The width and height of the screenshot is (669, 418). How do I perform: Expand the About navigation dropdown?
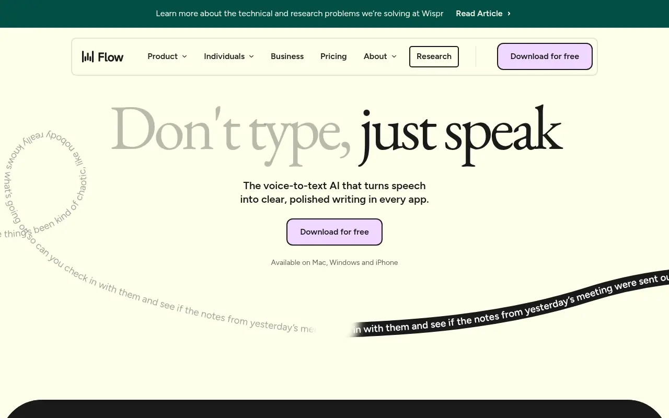(375, 56)
